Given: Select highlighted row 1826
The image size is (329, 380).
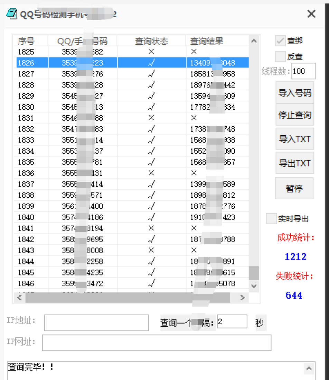Looking at the screenshot, I should coord(131,63).
